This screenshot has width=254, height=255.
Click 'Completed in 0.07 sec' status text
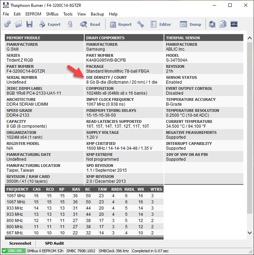pos(151,251)
